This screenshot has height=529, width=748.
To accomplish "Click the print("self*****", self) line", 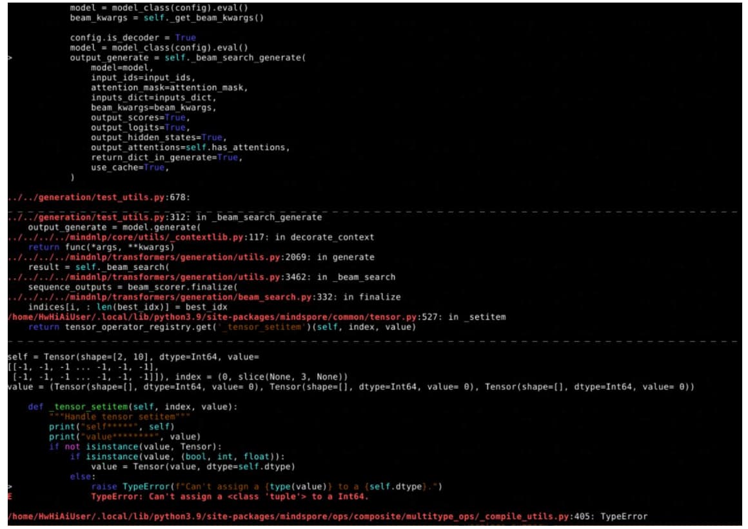I will [111, 427].
